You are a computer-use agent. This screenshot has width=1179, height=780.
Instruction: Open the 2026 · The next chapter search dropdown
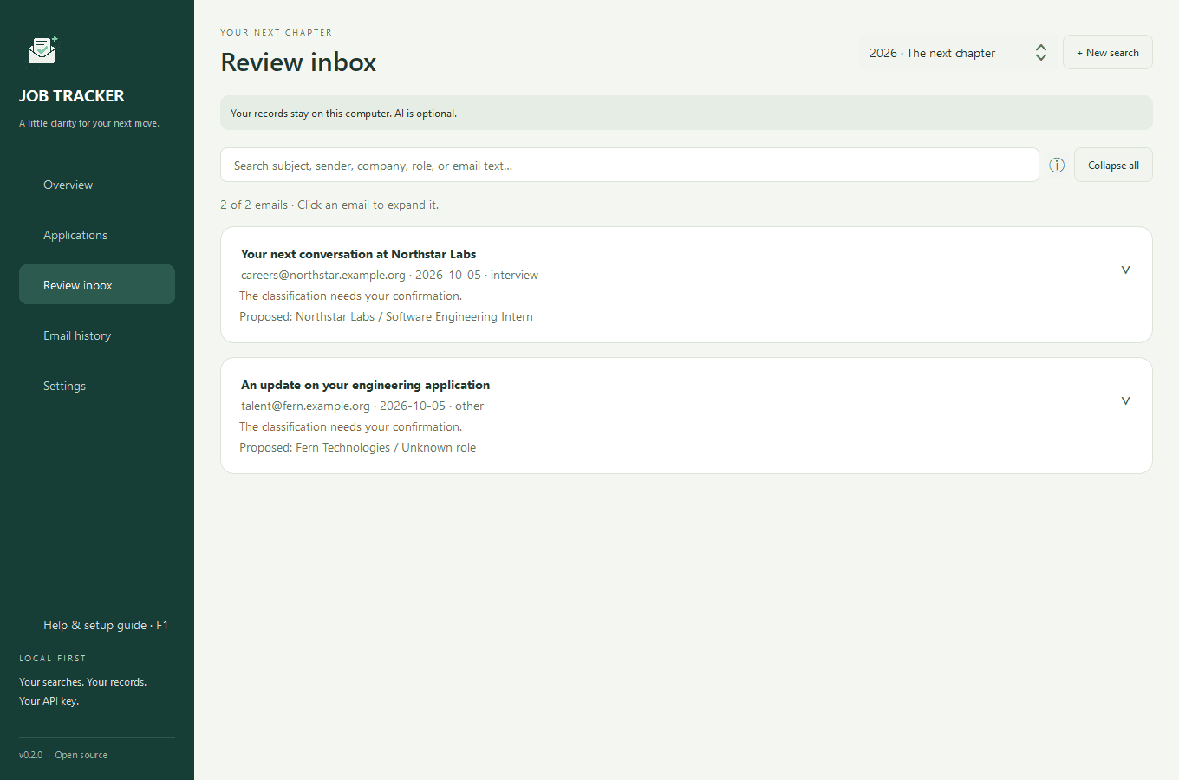pyautogui.click(x=957, y=53)
